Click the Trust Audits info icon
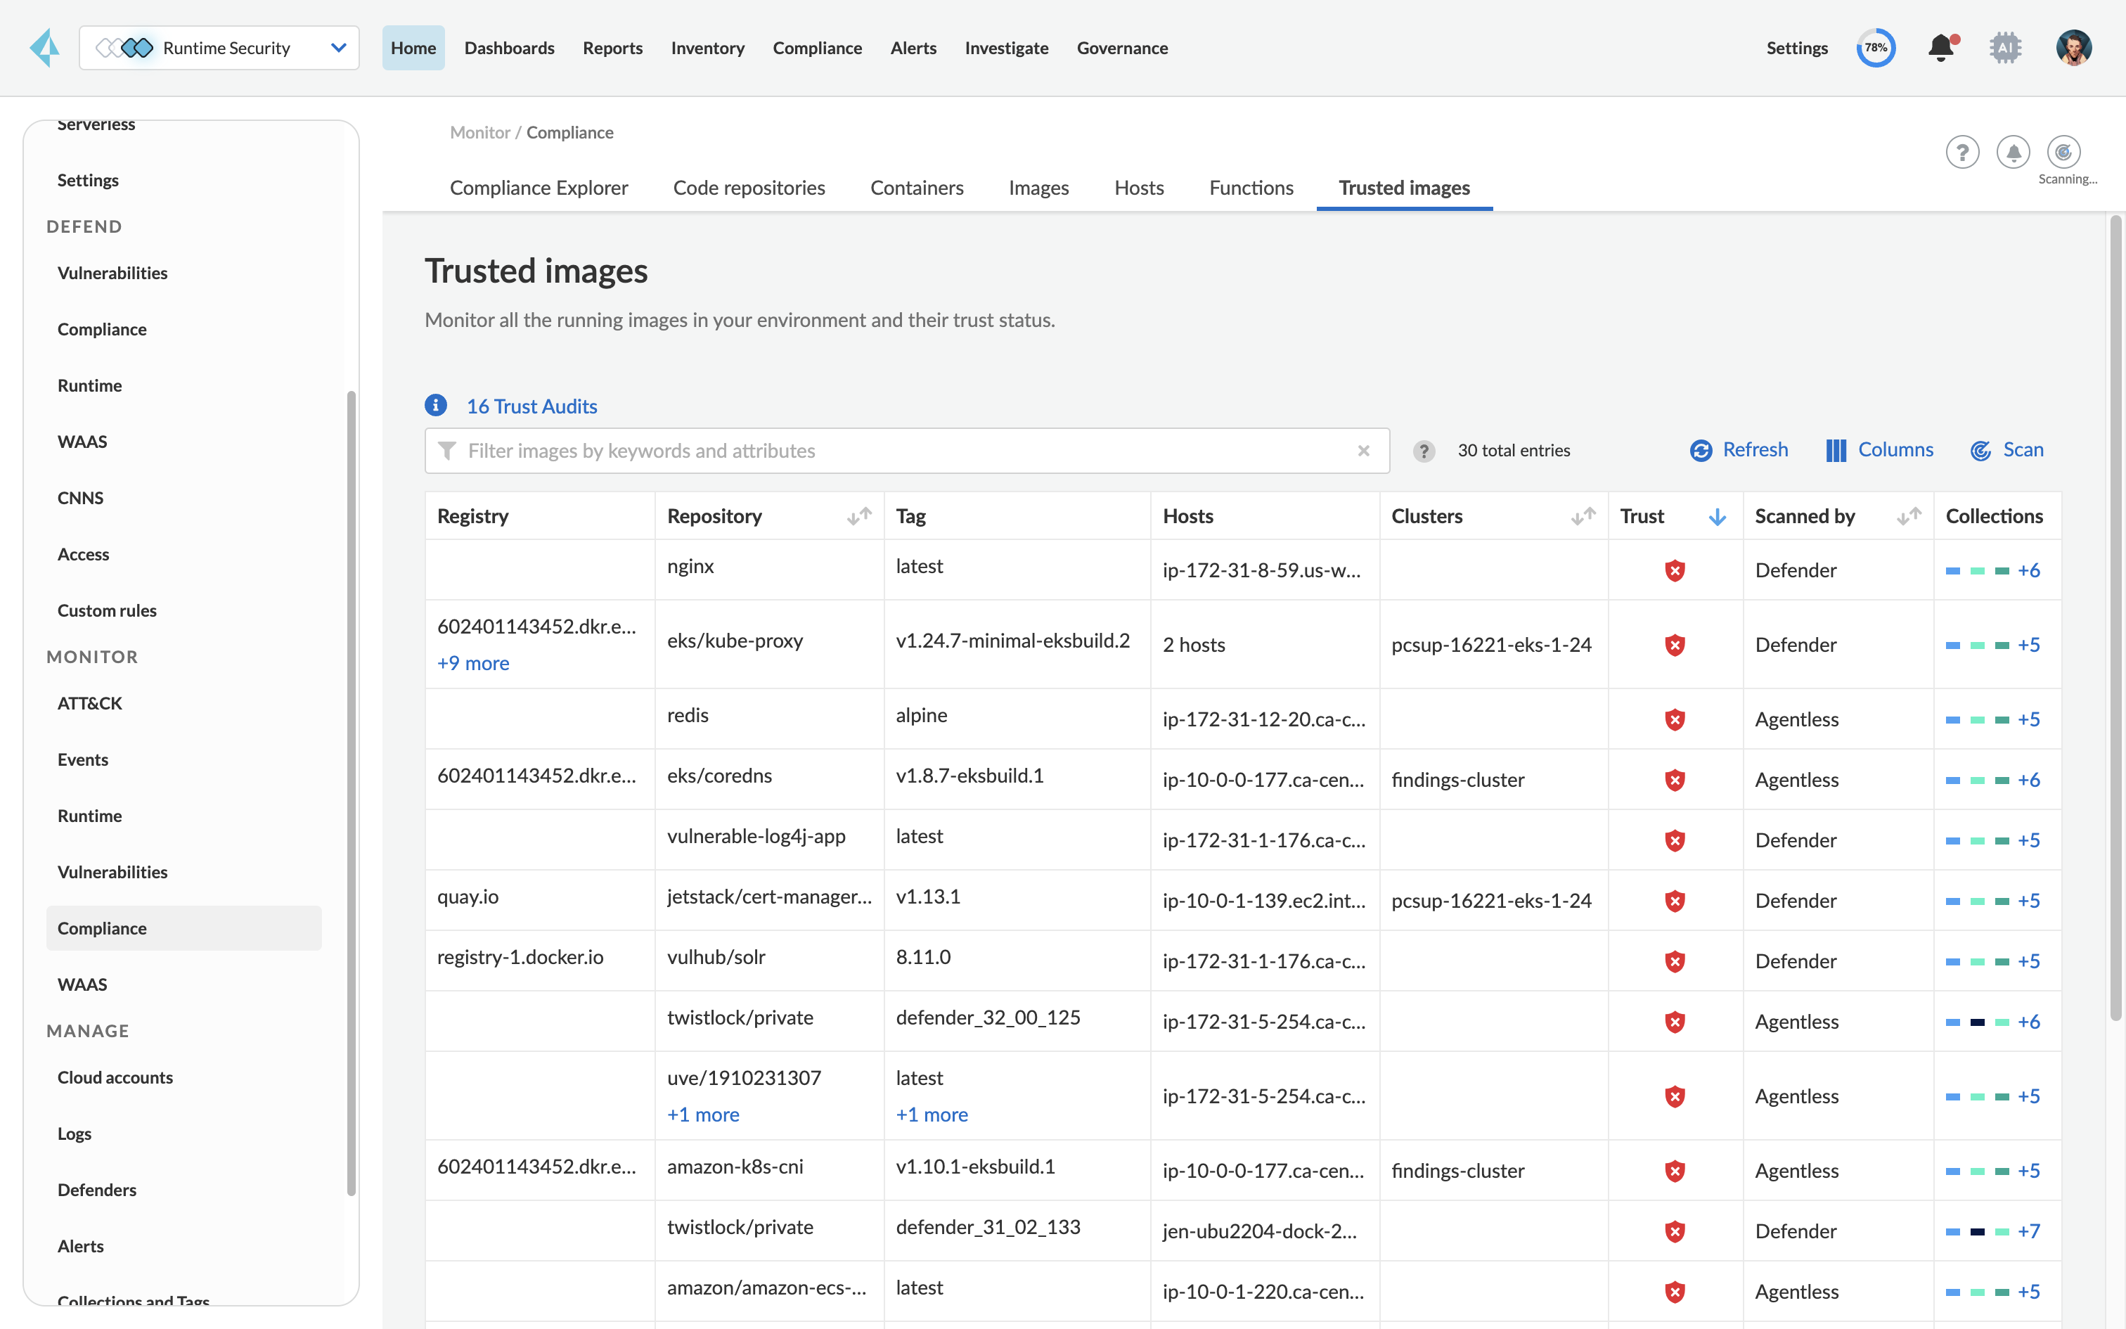Image resolution: width=2126 pixels, height=1329 pixels. pos(436,405)
